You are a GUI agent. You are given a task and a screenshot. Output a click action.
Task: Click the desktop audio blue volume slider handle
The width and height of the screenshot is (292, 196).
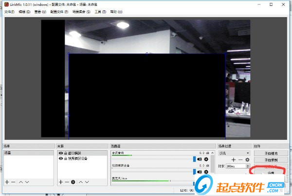[194, 159]
